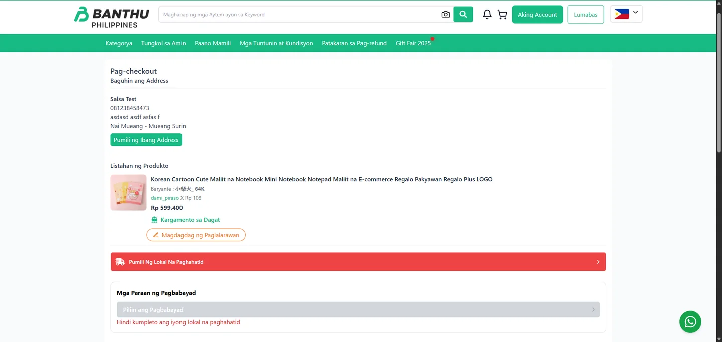Viewport: 722px width, 342px height.
Task: Click the address line asdasd asdf asfas f
Action: 135,117
